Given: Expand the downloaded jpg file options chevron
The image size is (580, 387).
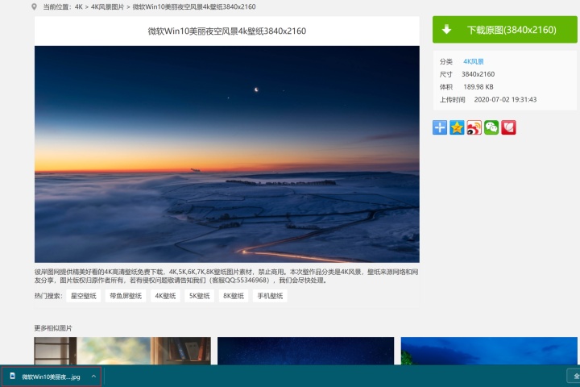Looking at the screenshot, I should tap(94, 377).
